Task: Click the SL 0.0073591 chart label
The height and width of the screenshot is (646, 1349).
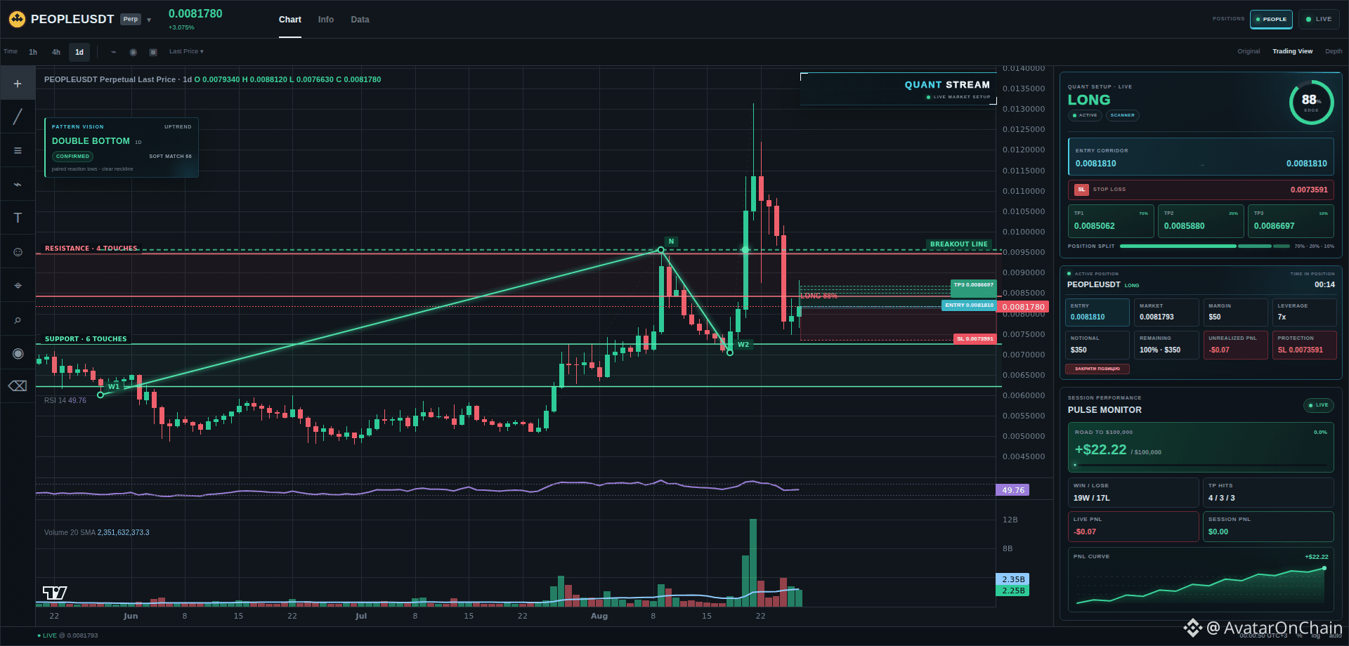Action: [975, 338]
